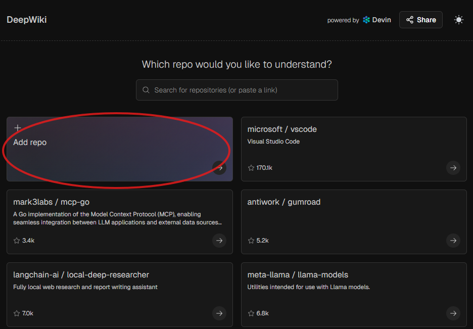This screenshot has height=329, width=473.
Task: Click the star icon next to 7.0k
Action: (17, 313)
